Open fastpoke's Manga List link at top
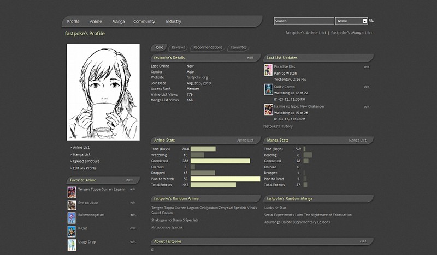This screenshot has height=255, width=437. point(351,33)
